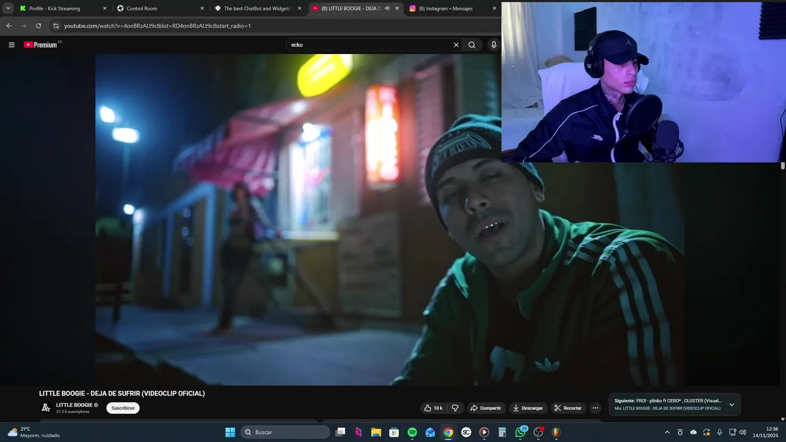
Task: Click the Suscribirse button
Action: (x=123, y=408)
